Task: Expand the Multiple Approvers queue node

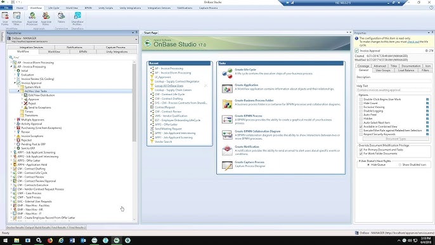Action: tap(15, 120)
